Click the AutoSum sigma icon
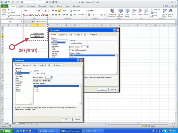This screenshot has height=133, width=178. point(152,9)
